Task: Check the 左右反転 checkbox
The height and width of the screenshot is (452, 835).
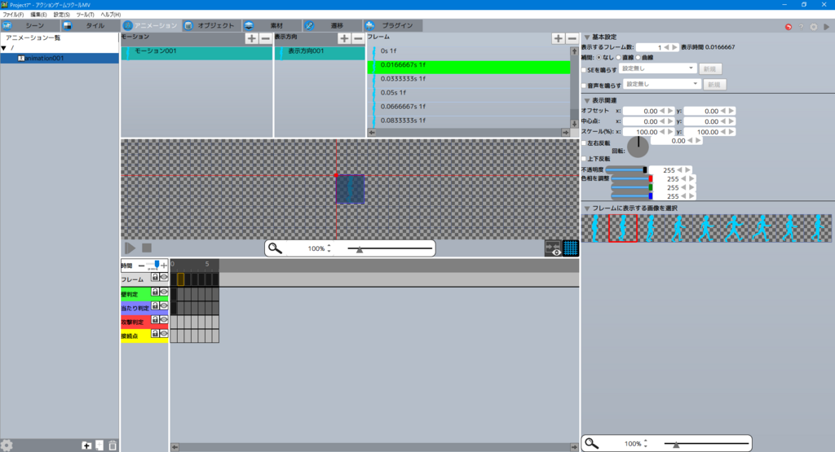Action: pos(584,143)
